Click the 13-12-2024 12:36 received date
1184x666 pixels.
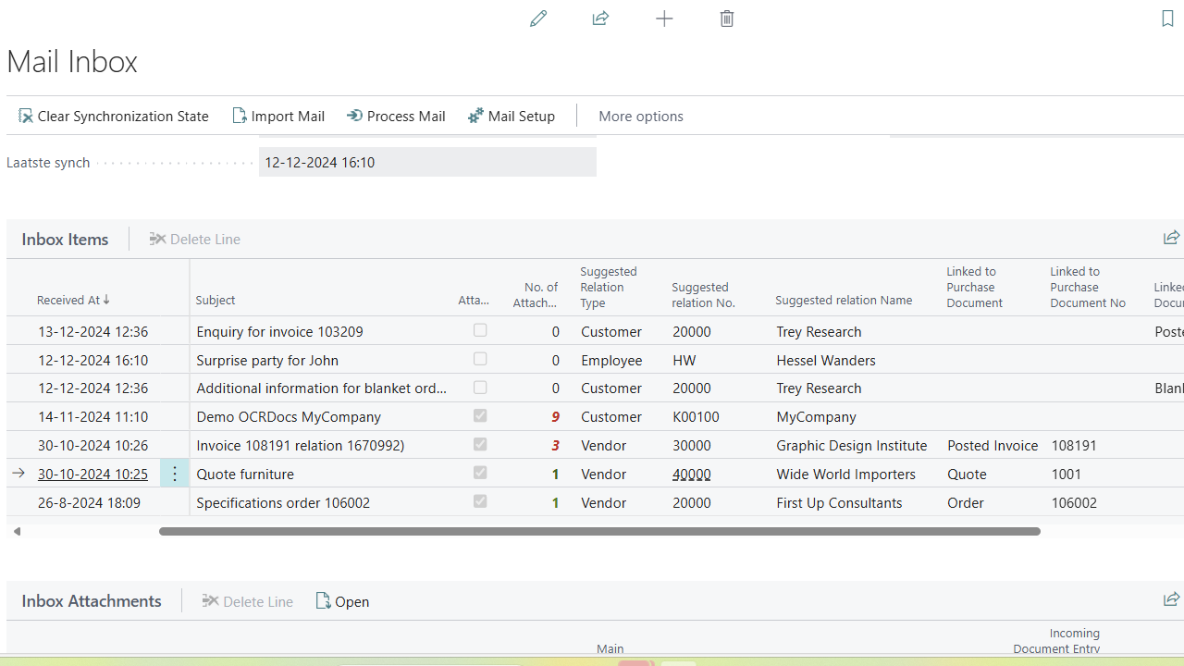click(x=92, y=331)
